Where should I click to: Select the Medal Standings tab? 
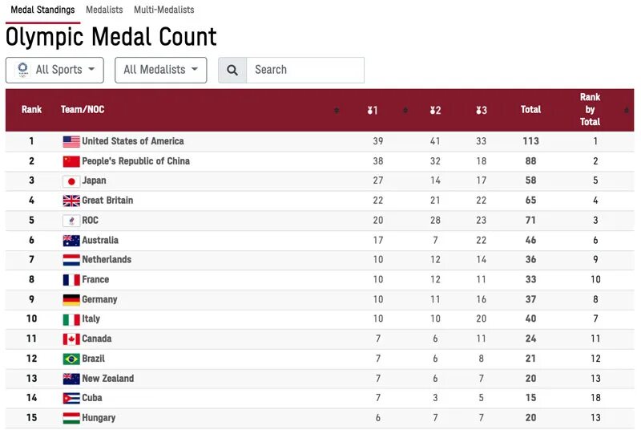pos(42,10)
